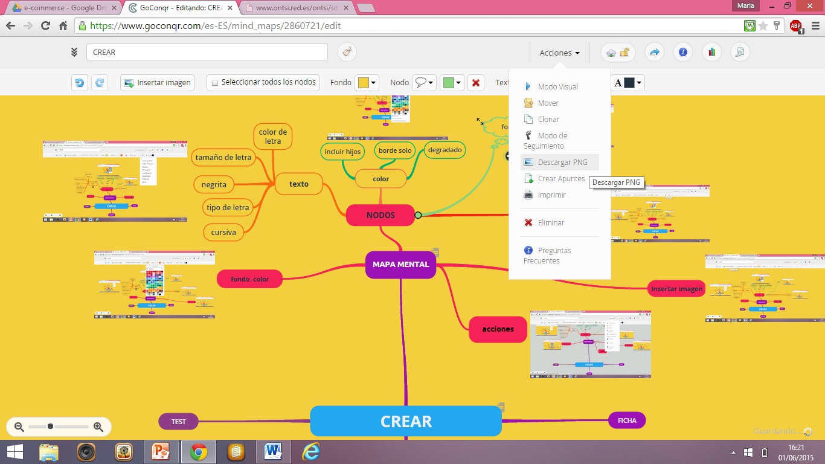Select the purple FICHA node
Viewport: 825px width, 464px height.
[627, 420]
